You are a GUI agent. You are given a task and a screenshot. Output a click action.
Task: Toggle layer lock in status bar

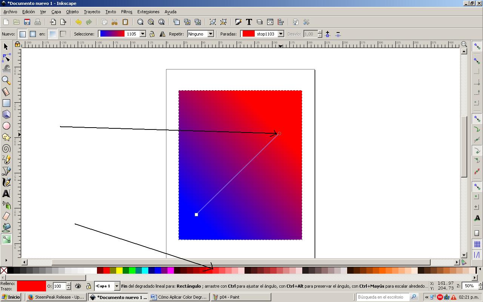[x=88, y=286]
